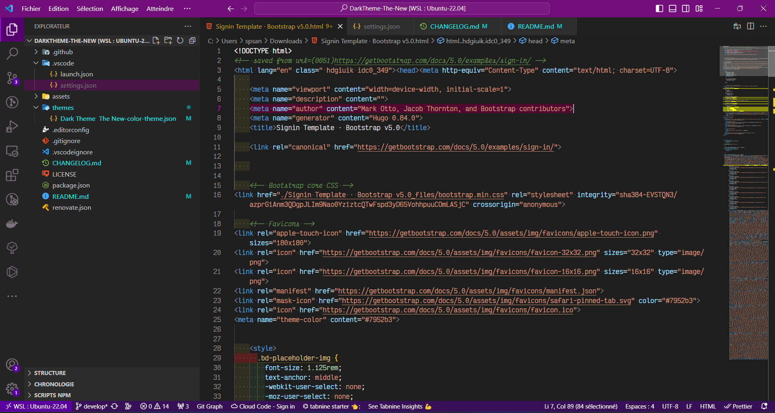Collapse all folders in explorer
This screenshot has width=775, height=413.
(192, 40)
